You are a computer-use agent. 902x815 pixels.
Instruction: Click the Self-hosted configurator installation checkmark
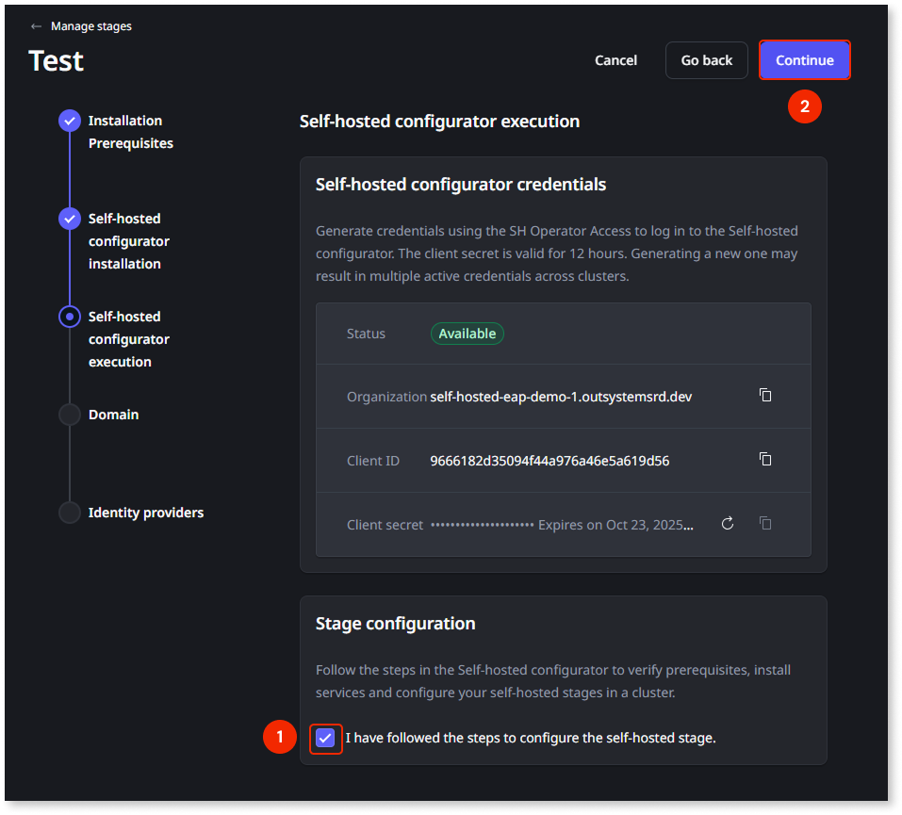click(70, 219)
